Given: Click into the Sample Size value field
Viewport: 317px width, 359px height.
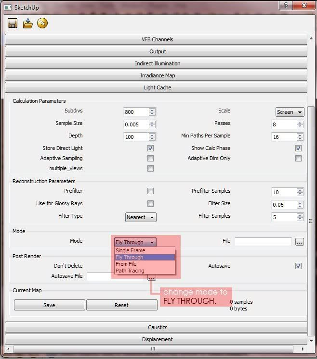Looking at the screenshot, I should (136, 124).
